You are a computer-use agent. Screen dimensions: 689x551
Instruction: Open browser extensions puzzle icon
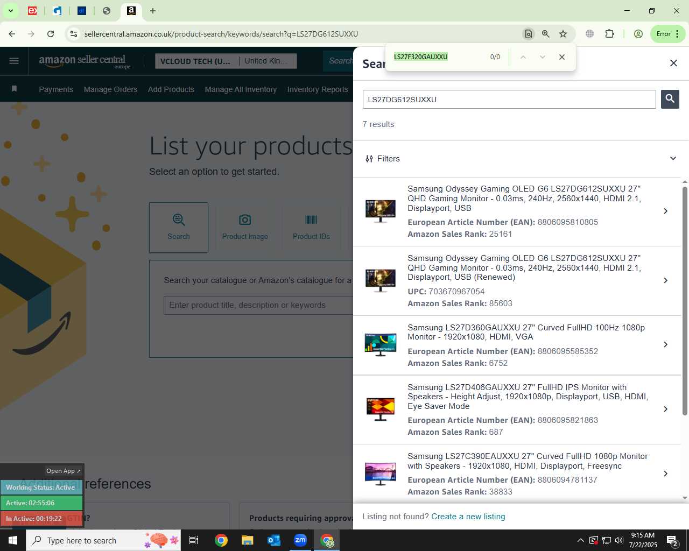(x=609, y=34)
